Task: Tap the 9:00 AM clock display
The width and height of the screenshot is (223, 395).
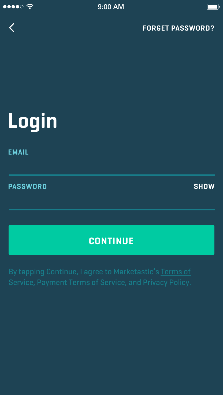Action: pos(111,7)
